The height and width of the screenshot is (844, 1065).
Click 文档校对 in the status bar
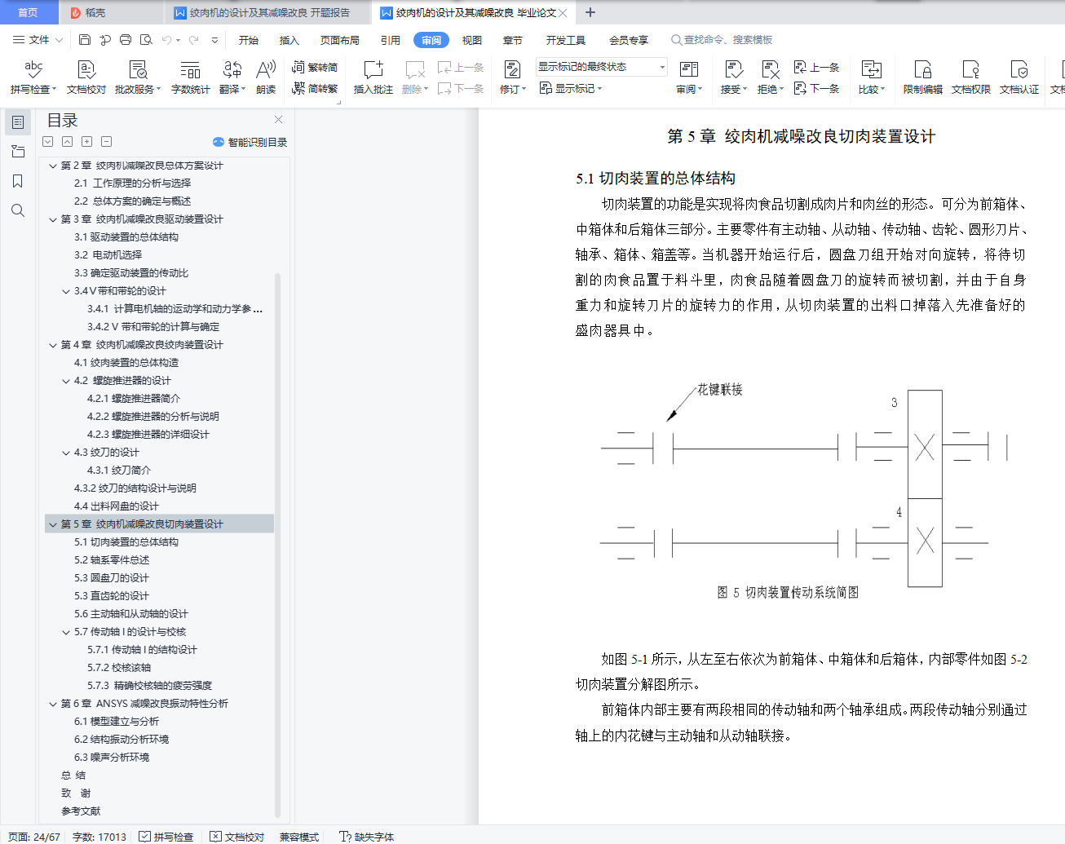point(237,837)
